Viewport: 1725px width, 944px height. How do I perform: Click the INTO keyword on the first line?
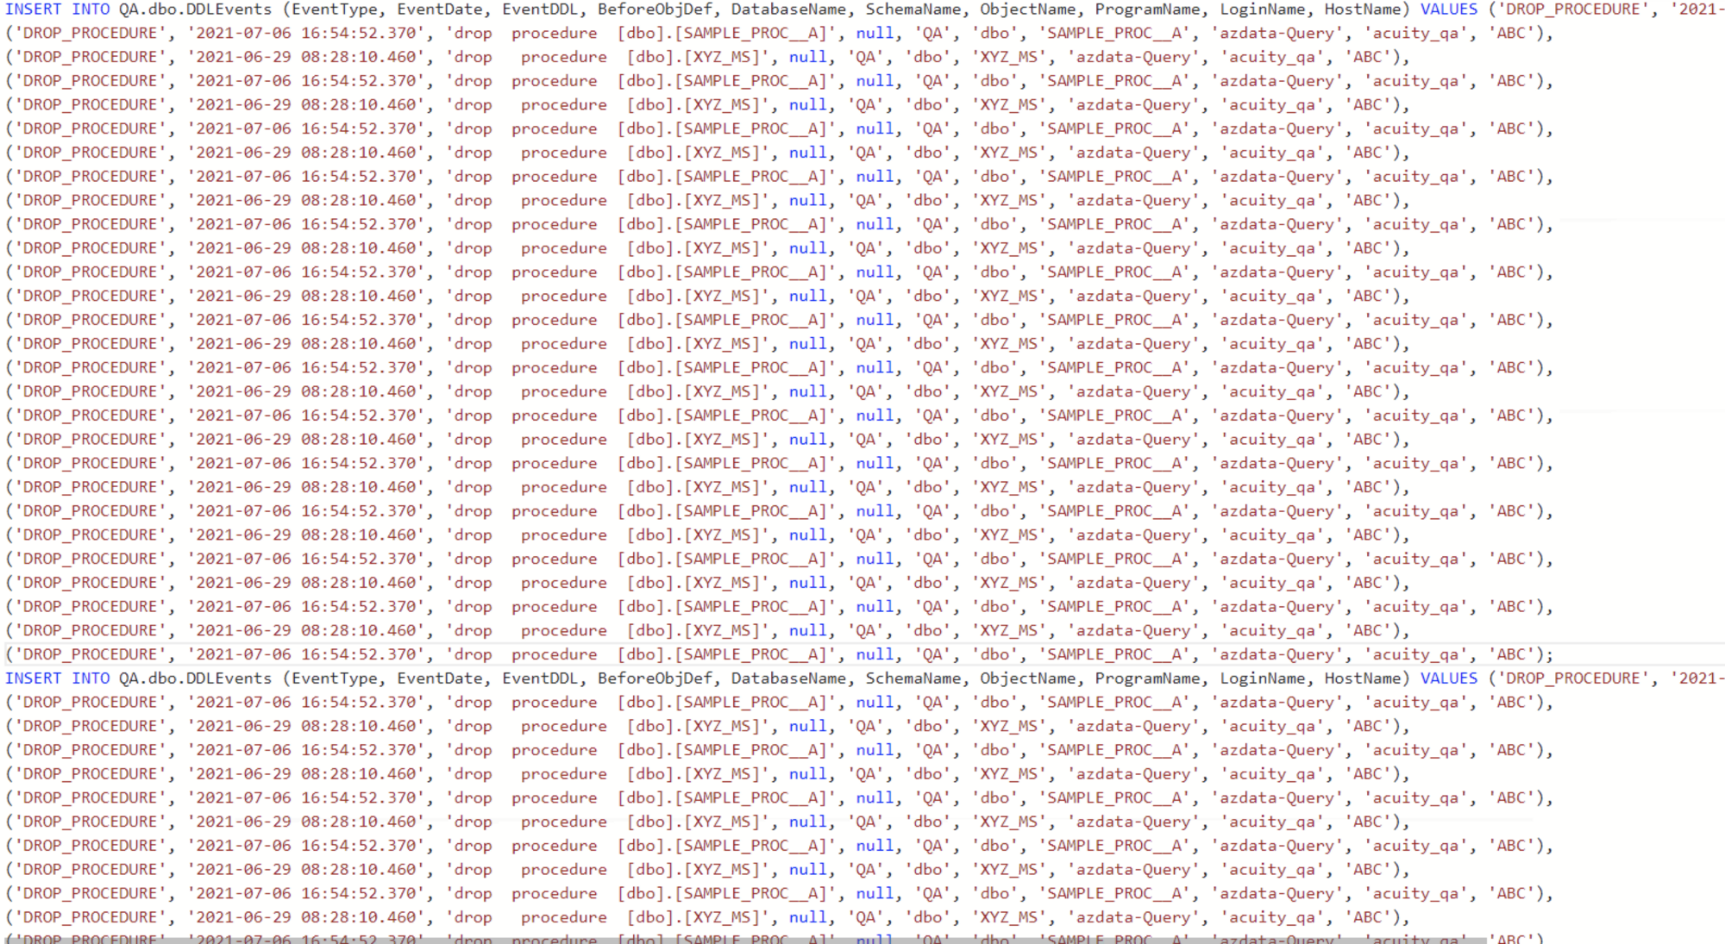[91, 9]
